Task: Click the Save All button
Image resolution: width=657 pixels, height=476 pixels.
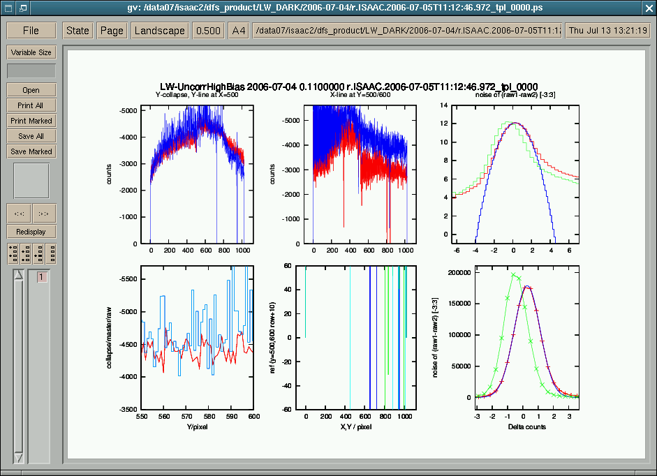Action: click(x=31, y=136)
